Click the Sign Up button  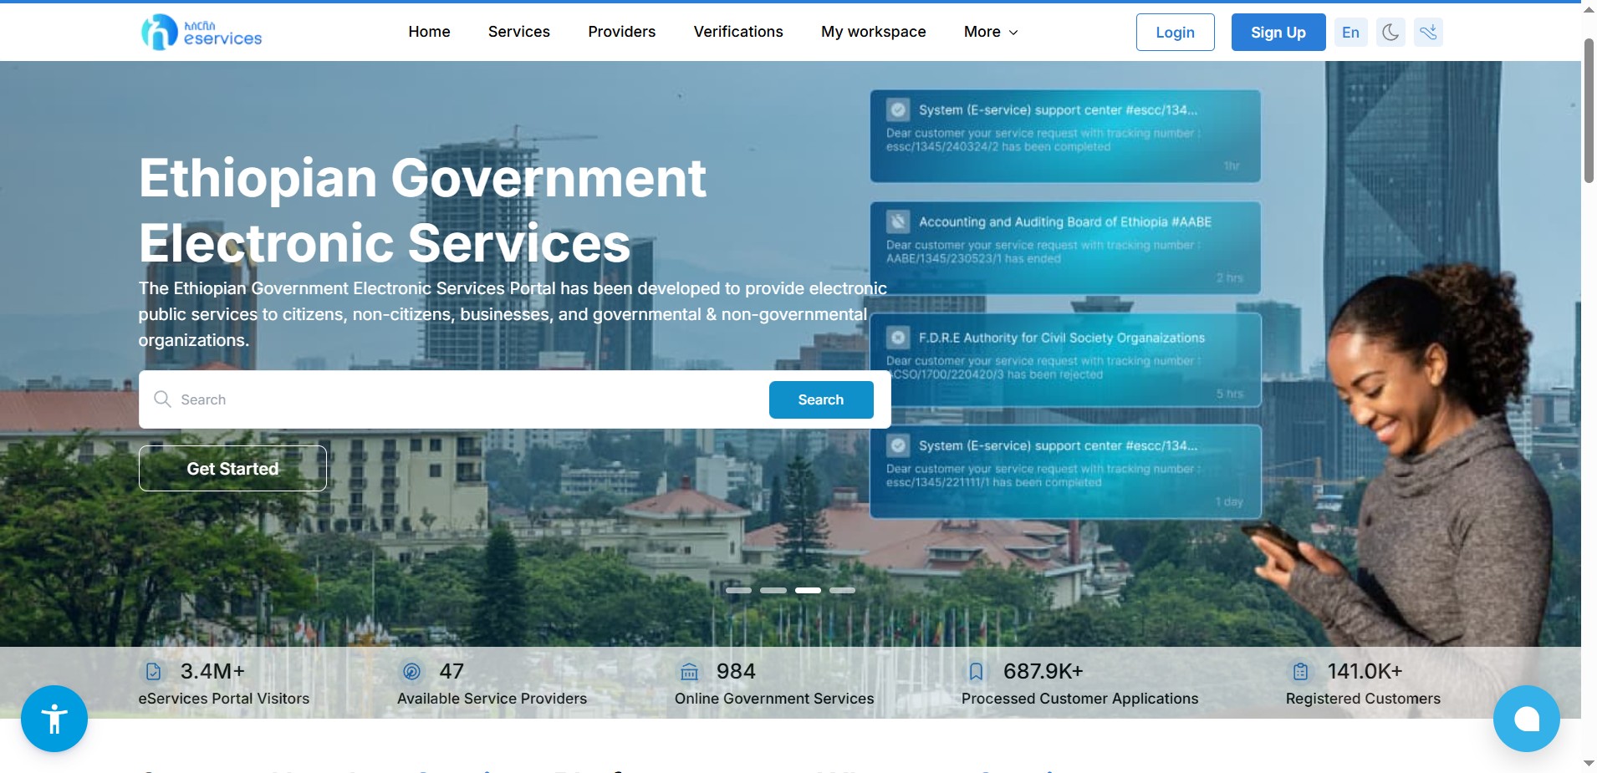pos(1278,33)
